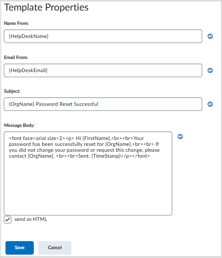Click into the Subject input field
The height and width of the screenshot is (258, 222).
[x=103, y=104]
